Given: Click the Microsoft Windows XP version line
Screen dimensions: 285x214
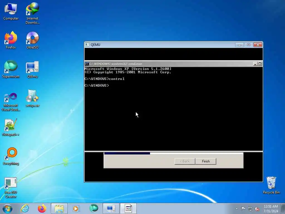Looking at the screenshot, I should tap(128, 69).
